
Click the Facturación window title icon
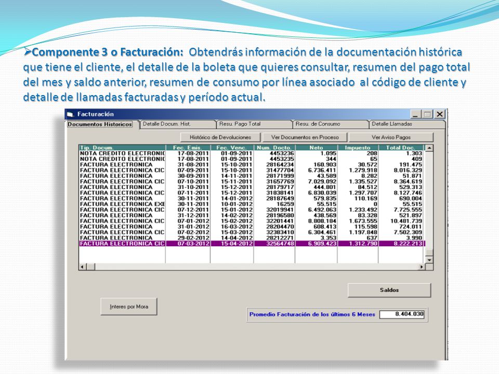click(70, 114)
